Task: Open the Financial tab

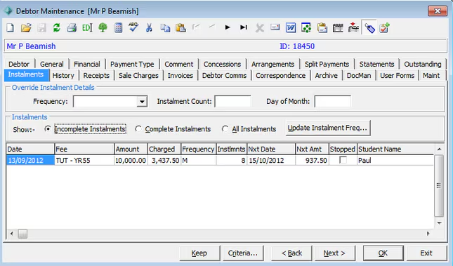Action: point(87,64)
